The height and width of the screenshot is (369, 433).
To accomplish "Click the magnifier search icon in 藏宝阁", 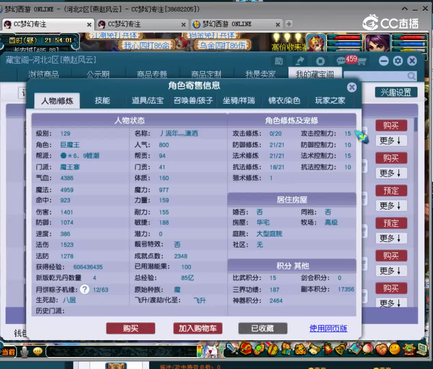I will (411, 76).
